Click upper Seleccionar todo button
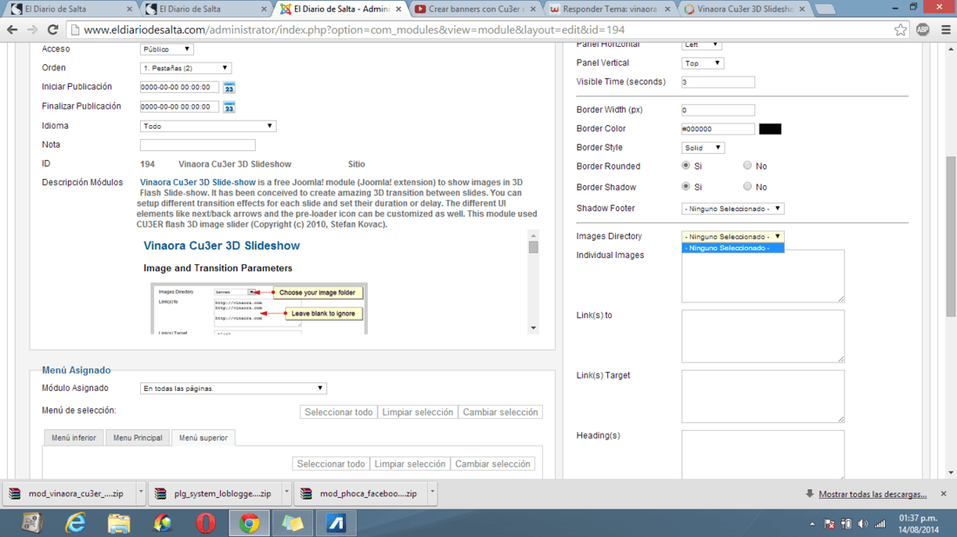957x537 pixels. (338, 412)
